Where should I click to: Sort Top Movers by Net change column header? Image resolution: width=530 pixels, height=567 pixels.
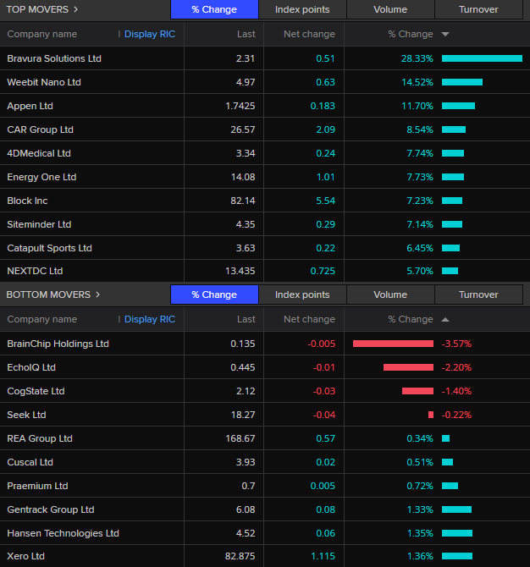(308, 35)
